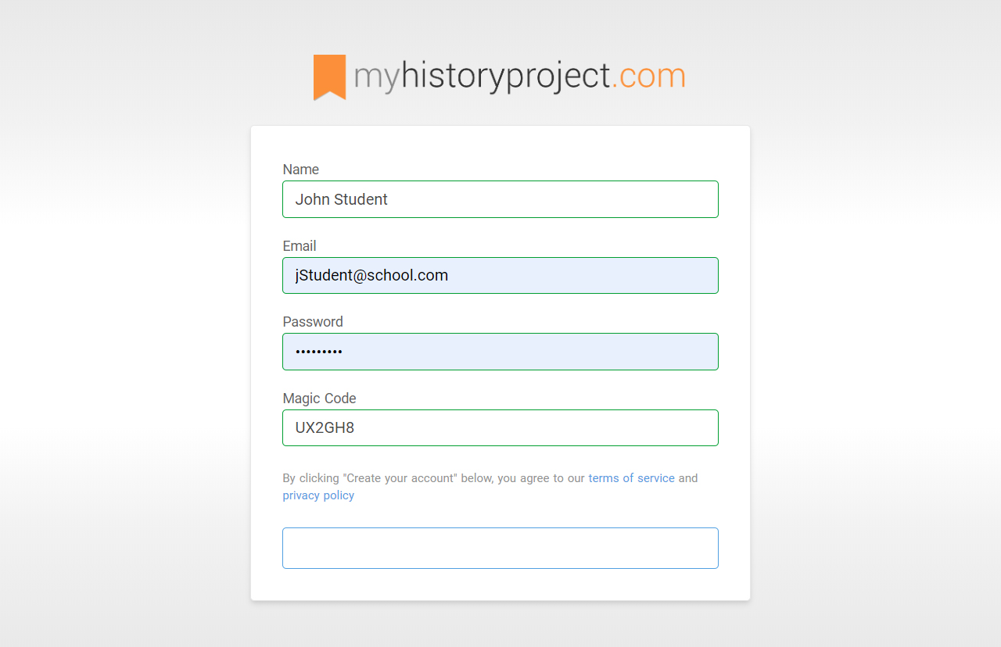Click the myhistoryproject.com logo text

click(520, 77)
